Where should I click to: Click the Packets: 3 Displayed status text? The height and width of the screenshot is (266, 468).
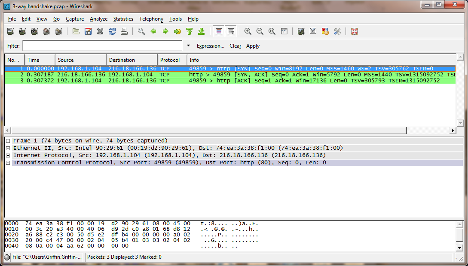pyautogui.click(x=125, y=257)
